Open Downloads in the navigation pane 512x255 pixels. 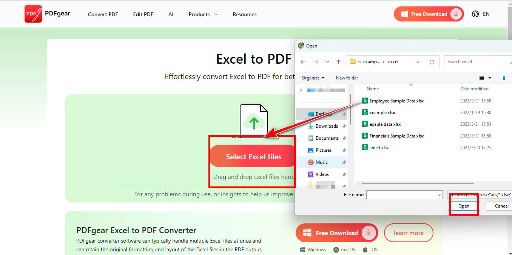(327, 126)
